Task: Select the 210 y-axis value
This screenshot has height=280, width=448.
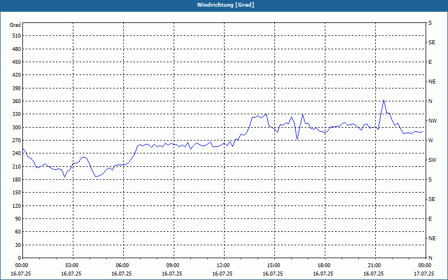Action: (x=17, y=166)
